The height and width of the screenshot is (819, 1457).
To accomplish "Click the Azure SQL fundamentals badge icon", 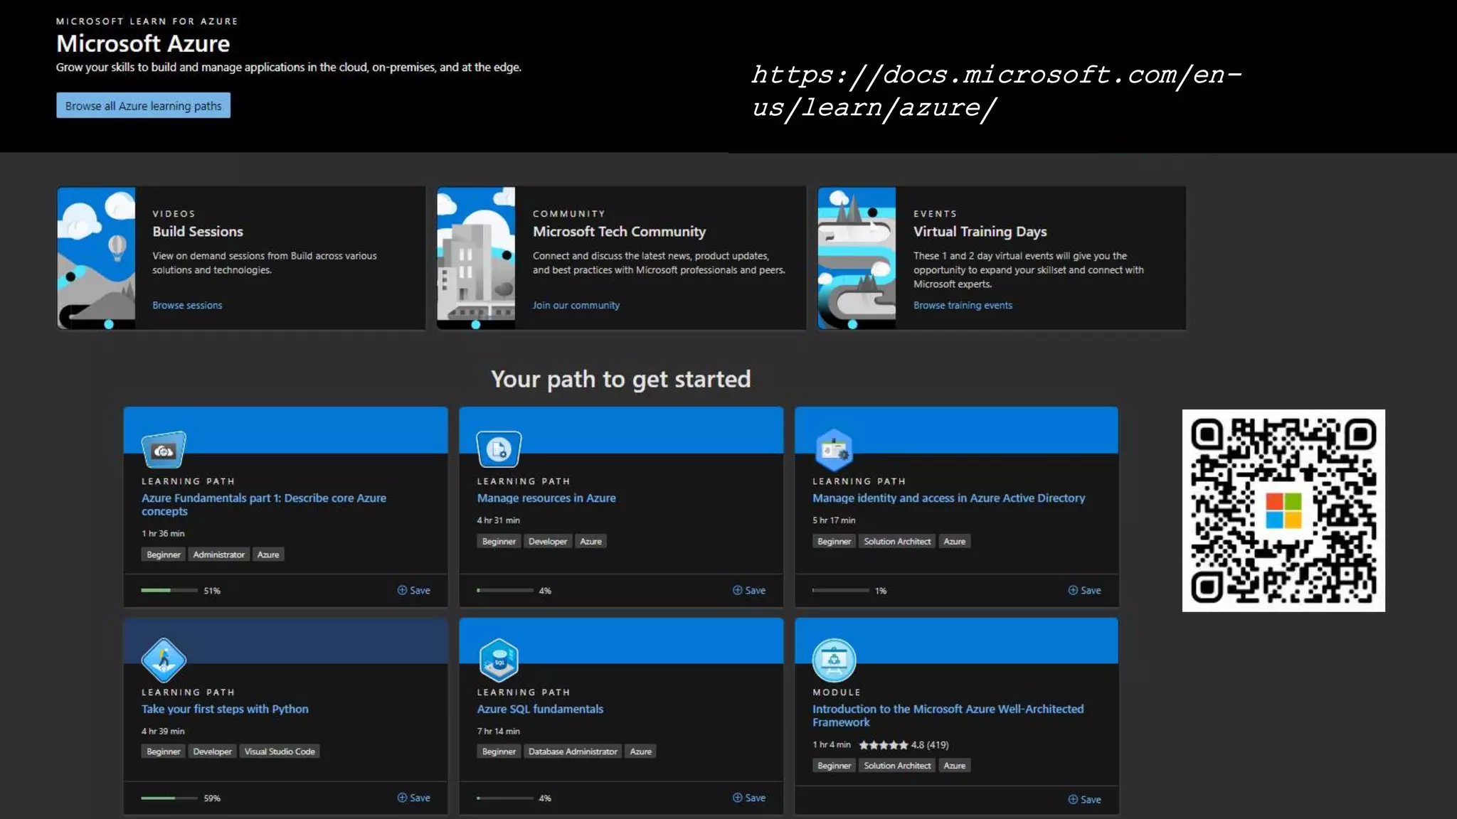I will point(499,660).
